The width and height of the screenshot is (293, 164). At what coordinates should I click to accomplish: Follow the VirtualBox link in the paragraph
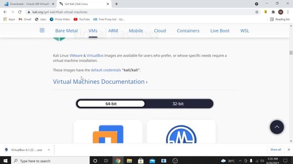95,56
